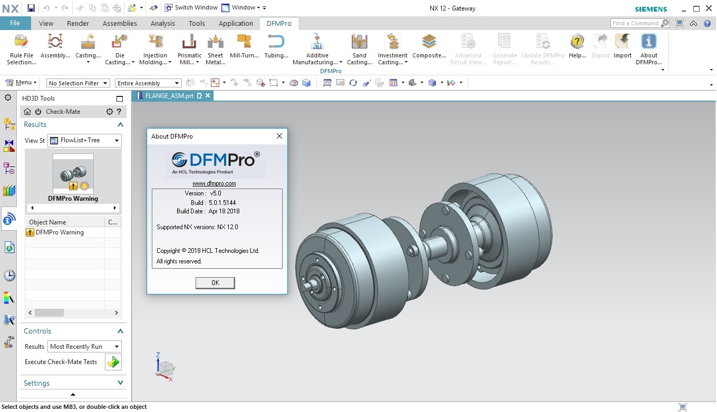
Task: Switch to the Analysis tab
Action: coord(163,23)
